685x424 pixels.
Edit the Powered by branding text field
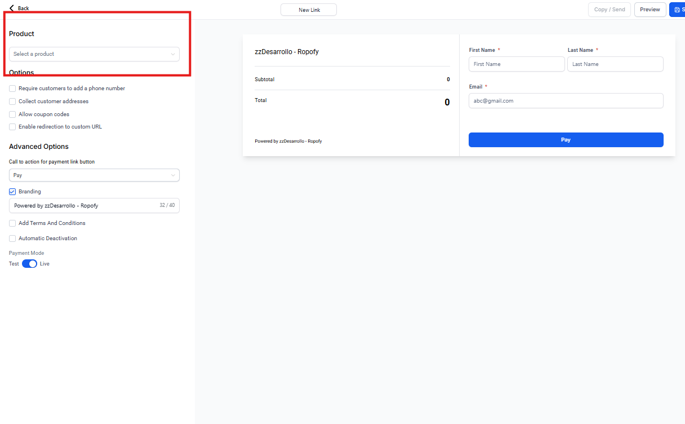point(84,206)
